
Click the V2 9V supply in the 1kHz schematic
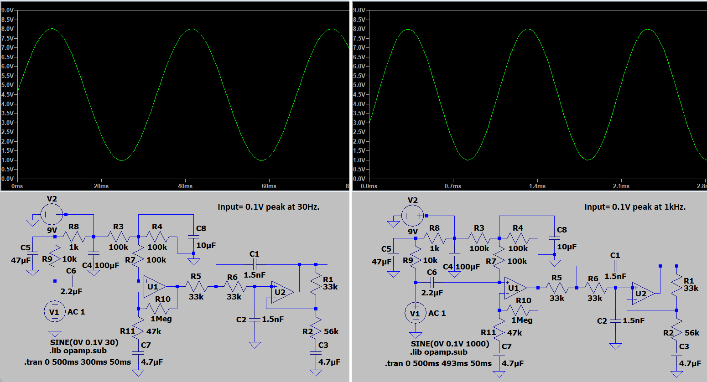412,215
